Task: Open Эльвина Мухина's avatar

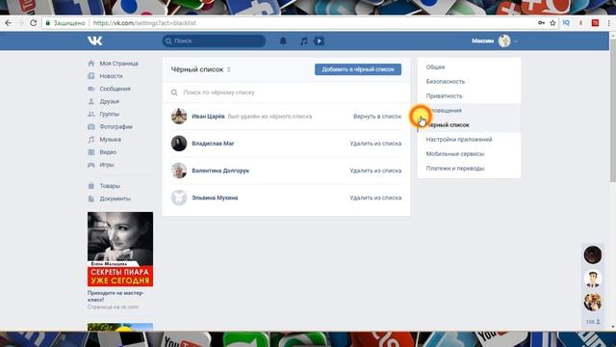Action: click(179, 198)
